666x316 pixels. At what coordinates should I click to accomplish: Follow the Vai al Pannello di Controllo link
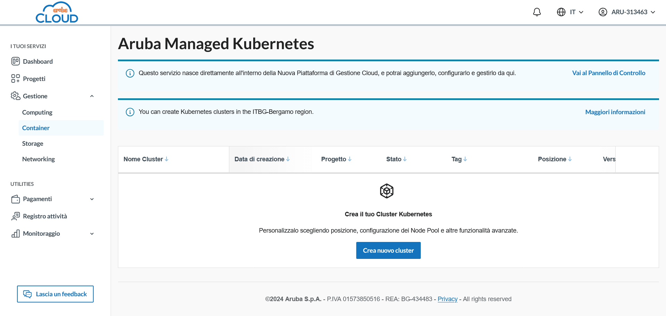coord(608,73)
